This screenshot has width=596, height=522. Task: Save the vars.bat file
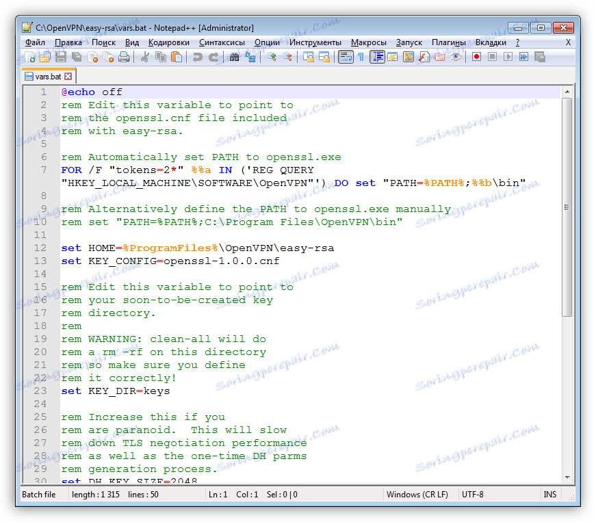pyautogui.click(x=60, y=57)
